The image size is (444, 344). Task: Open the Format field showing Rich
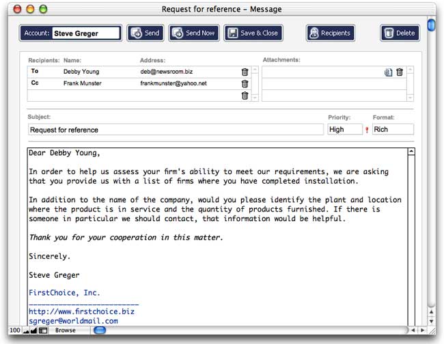click(x=393, y=129)
